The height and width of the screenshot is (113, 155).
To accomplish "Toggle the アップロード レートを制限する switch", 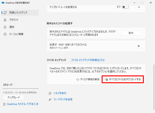I will coord(126,7).
